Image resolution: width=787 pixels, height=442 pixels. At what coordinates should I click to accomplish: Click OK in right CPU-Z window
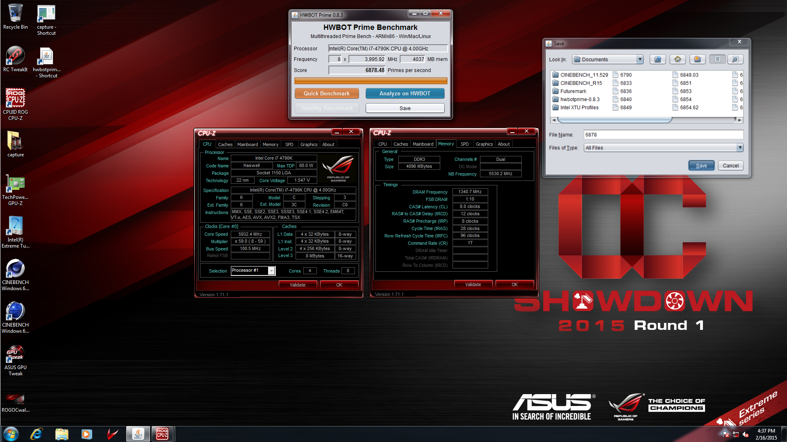(x=514, y=284)
